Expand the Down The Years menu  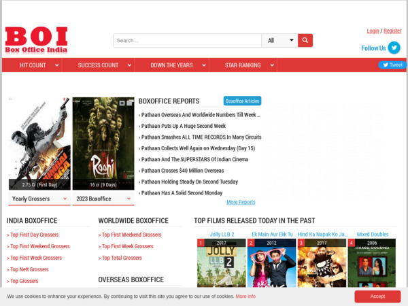(x=172, y=65)
